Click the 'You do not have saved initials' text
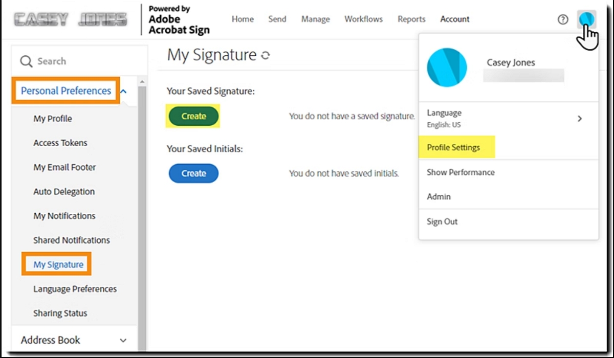Viewport: 614px width, 358px height. click(x=344, y=173)
